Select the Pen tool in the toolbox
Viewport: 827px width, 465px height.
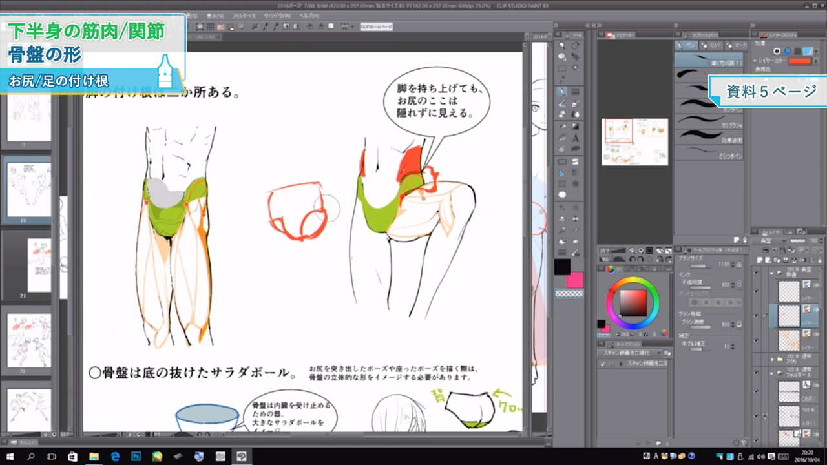pyautogui.click(x=562, y=92)
